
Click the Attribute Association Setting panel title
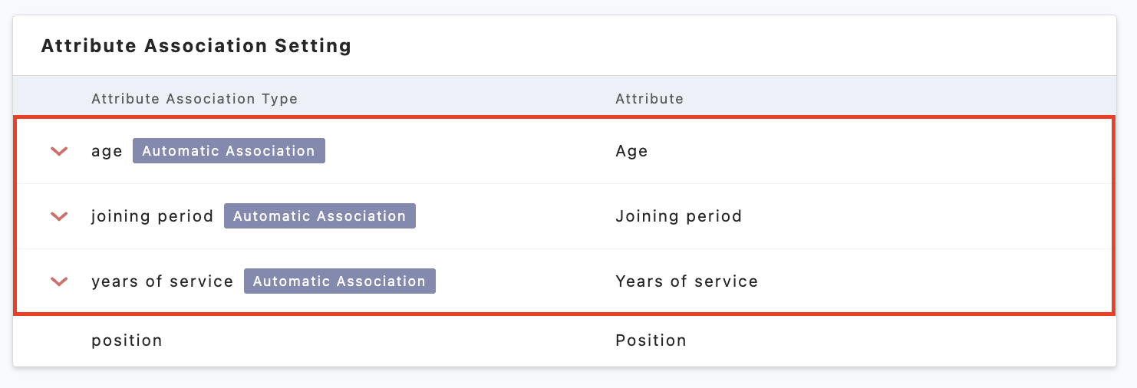(196, 46)
